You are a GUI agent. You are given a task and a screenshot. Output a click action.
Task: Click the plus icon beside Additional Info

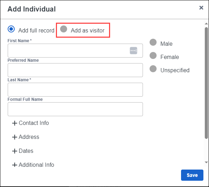click(15, 165)
